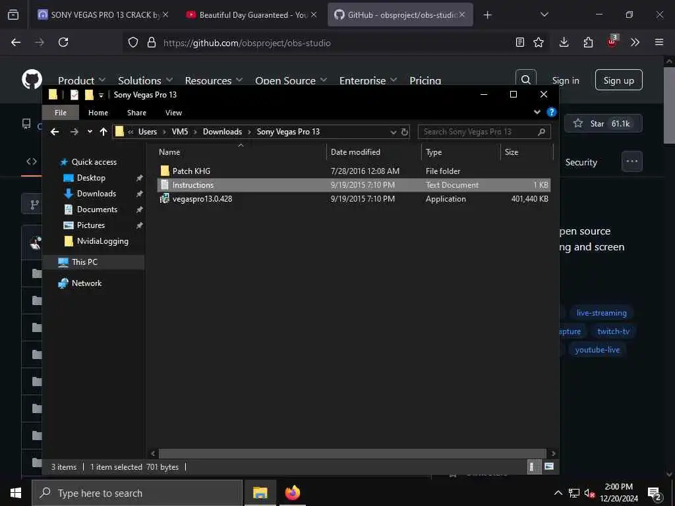Open live-streaming topic tag
This screenshot has height=506, width=675.
601,313
